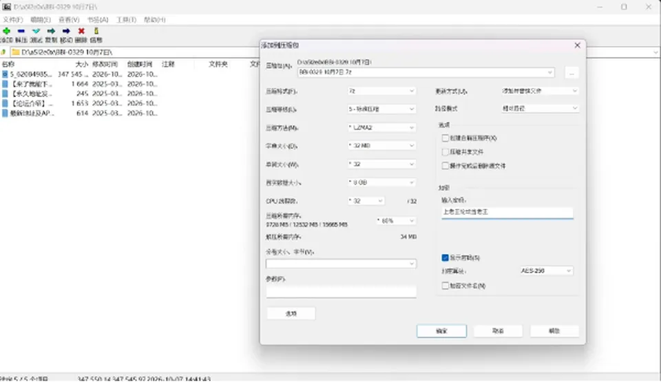Open the File (文件) menu
The width and height of the screenshot is (661, 382).
12,20
